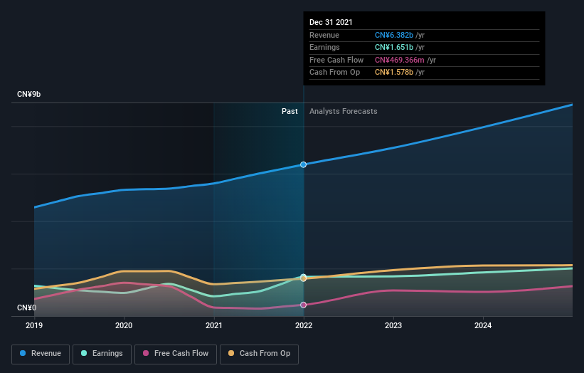Toggle the Free Cash Flow legend button
This screenshot has width=584, height=373.
pos(176,354)
